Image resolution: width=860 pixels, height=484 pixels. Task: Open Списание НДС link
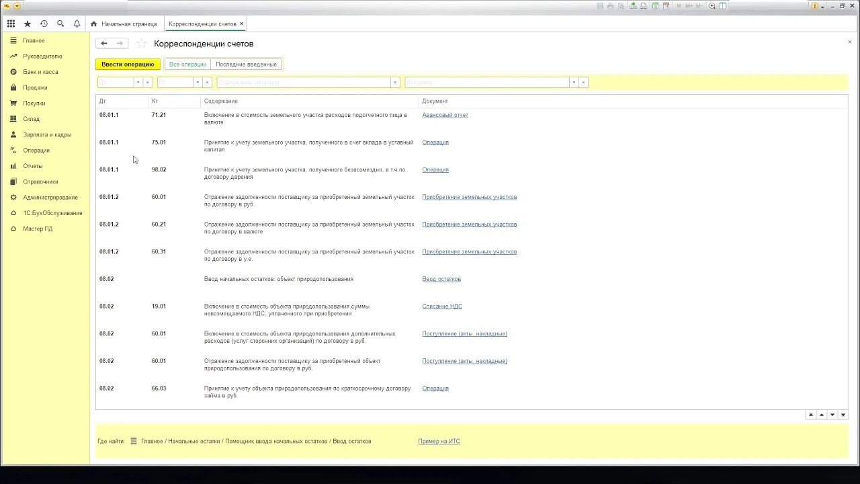(442, 307)
